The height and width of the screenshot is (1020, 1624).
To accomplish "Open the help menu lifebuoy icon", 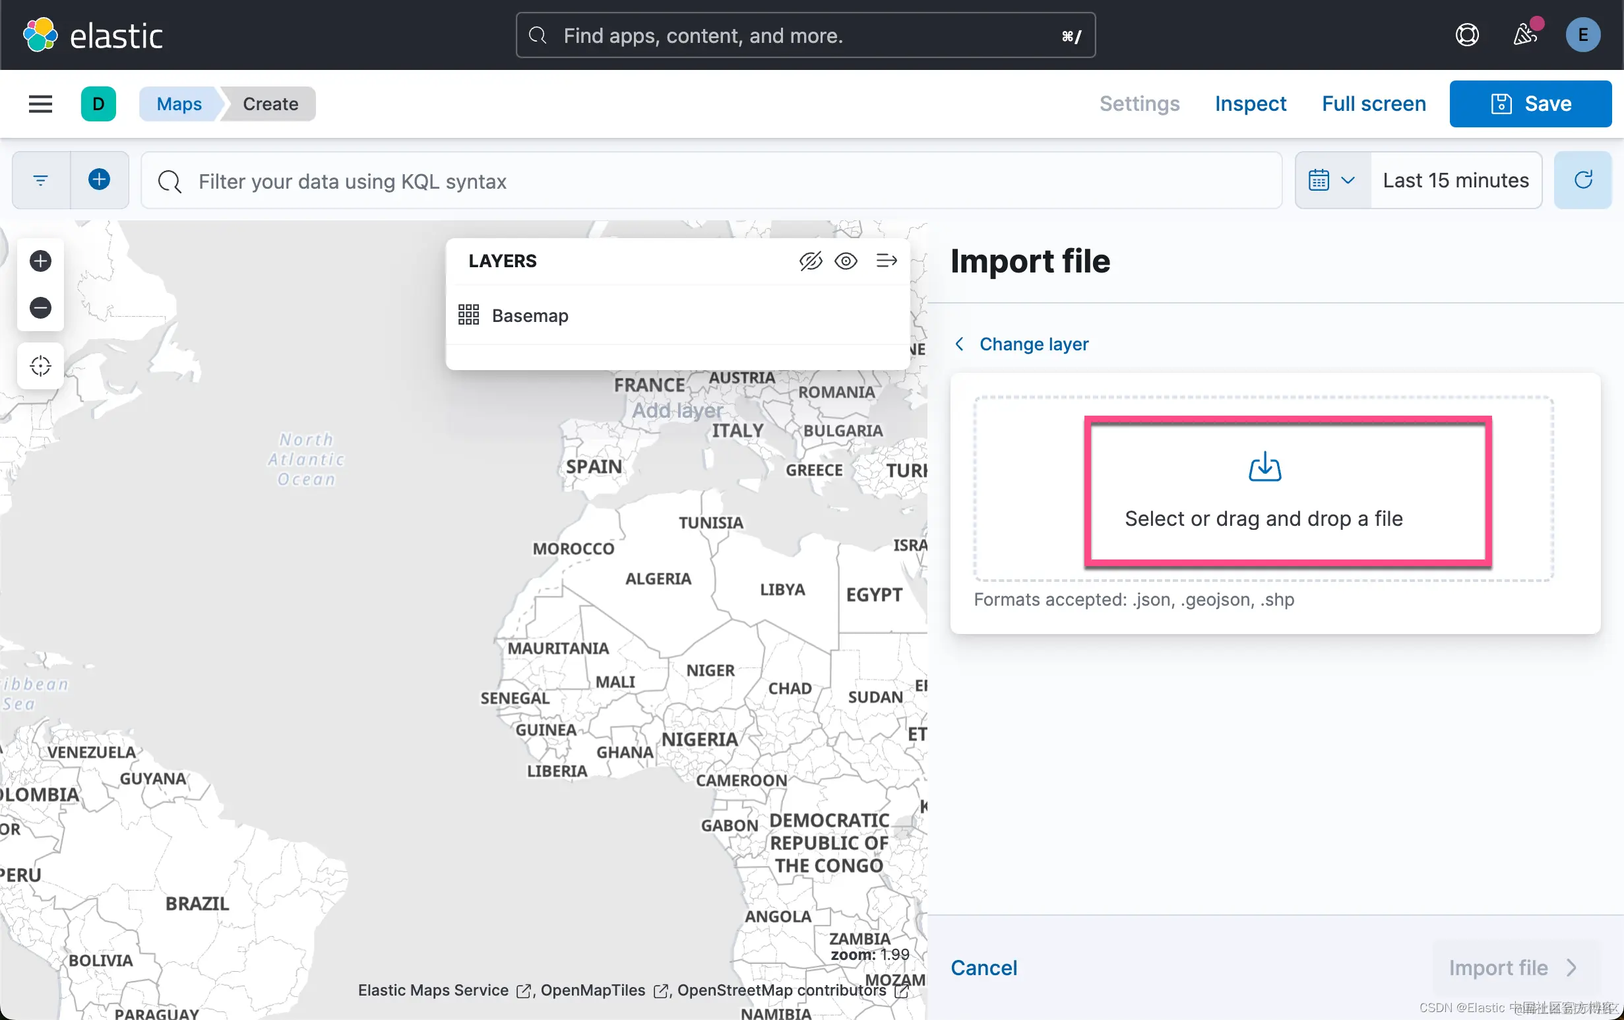I will coord(1467,35).
